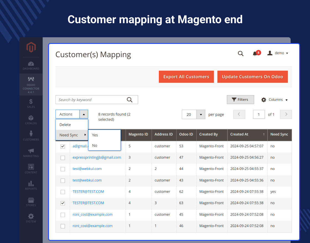This screenshot has width=310, height=243.
Task: Collapse the Actions dropdown arrow
Action: [x=84, y=114]
